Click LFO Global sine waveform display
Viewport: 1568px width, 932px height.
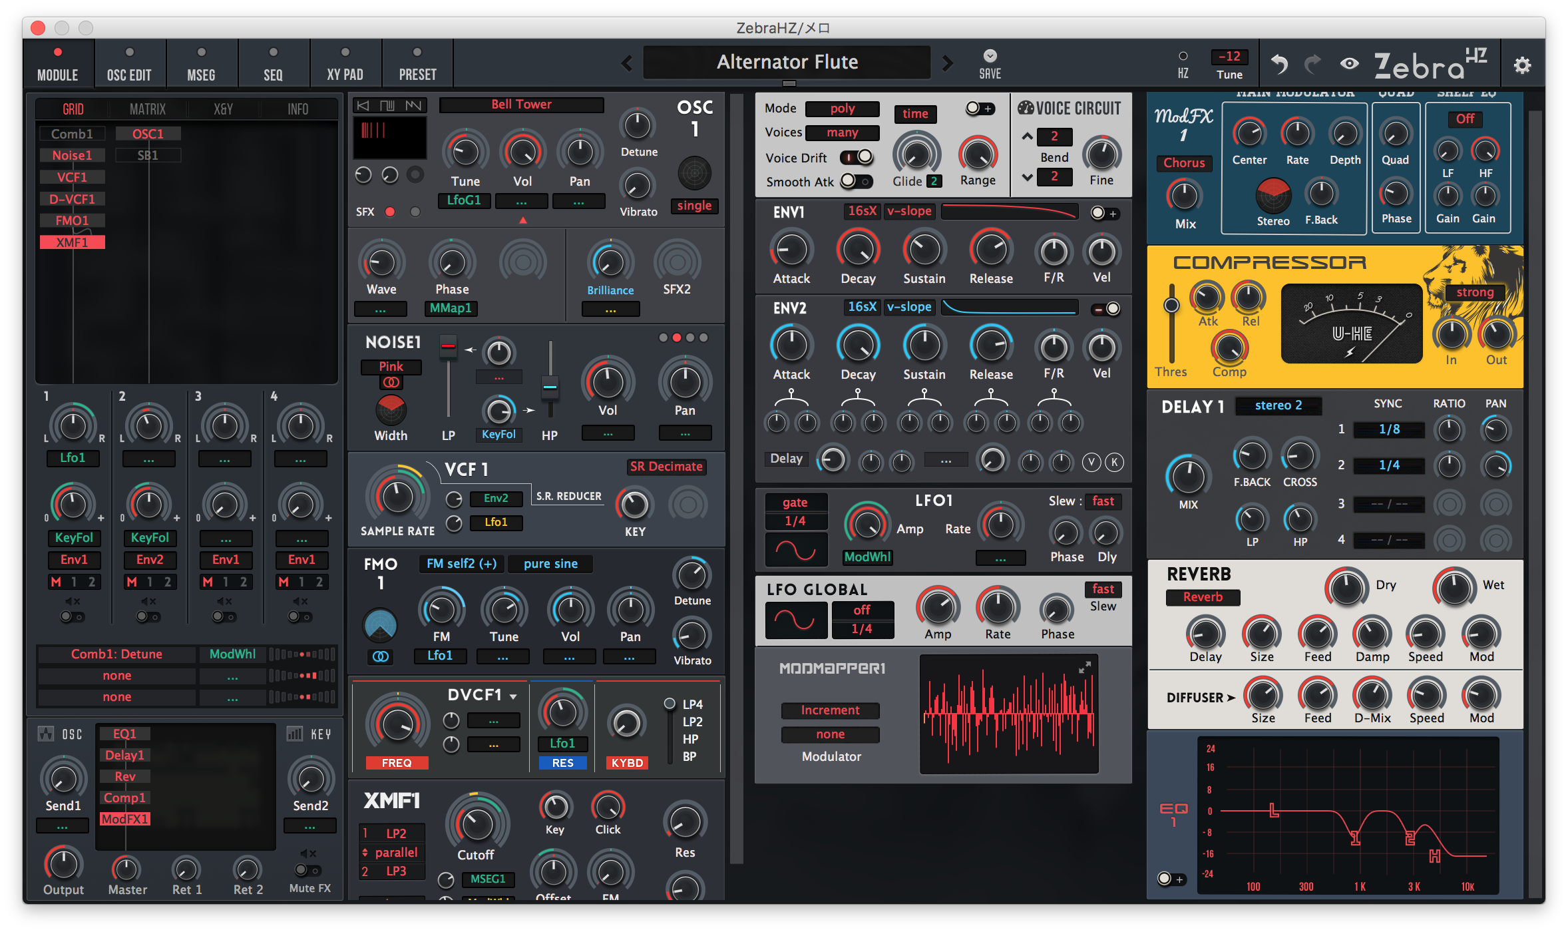tap(796, 620)
